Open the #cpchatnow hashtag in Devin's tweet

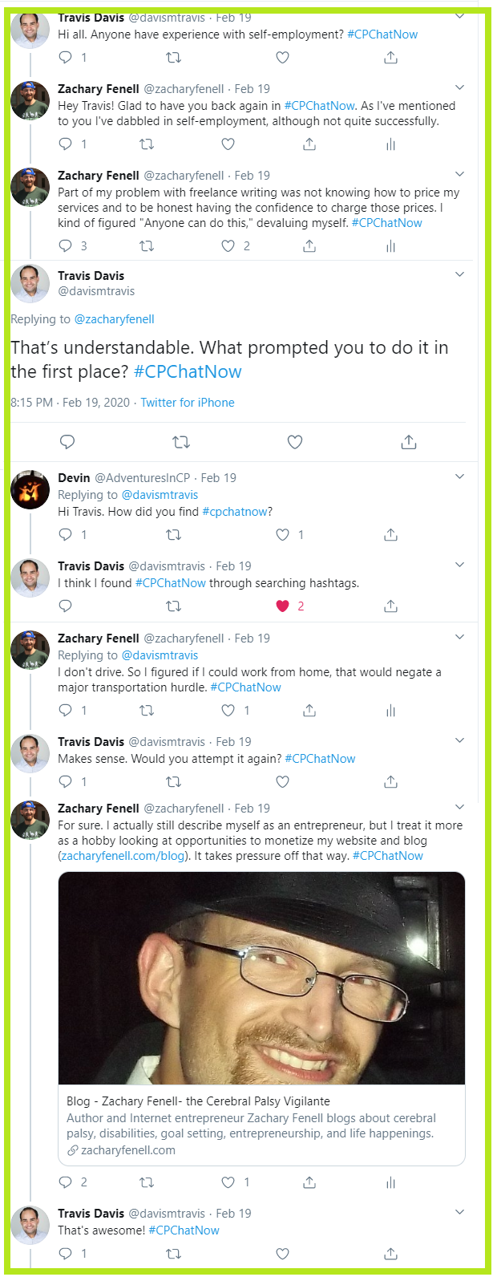pos(236,512)
